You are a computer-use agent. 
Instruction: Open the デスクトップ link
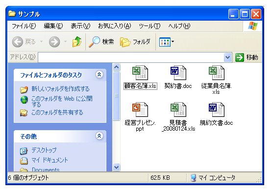tap(44, 150)
